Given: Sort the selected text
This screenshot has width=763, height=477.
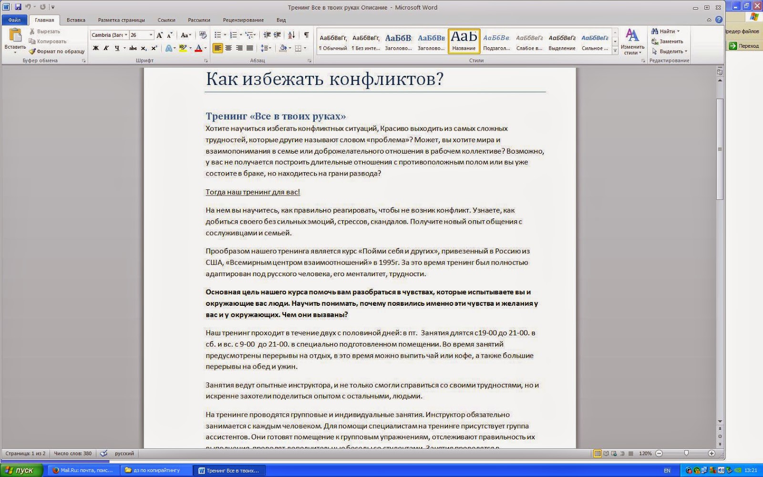Looking at the screenshot, I should click(x=291, y=35).
